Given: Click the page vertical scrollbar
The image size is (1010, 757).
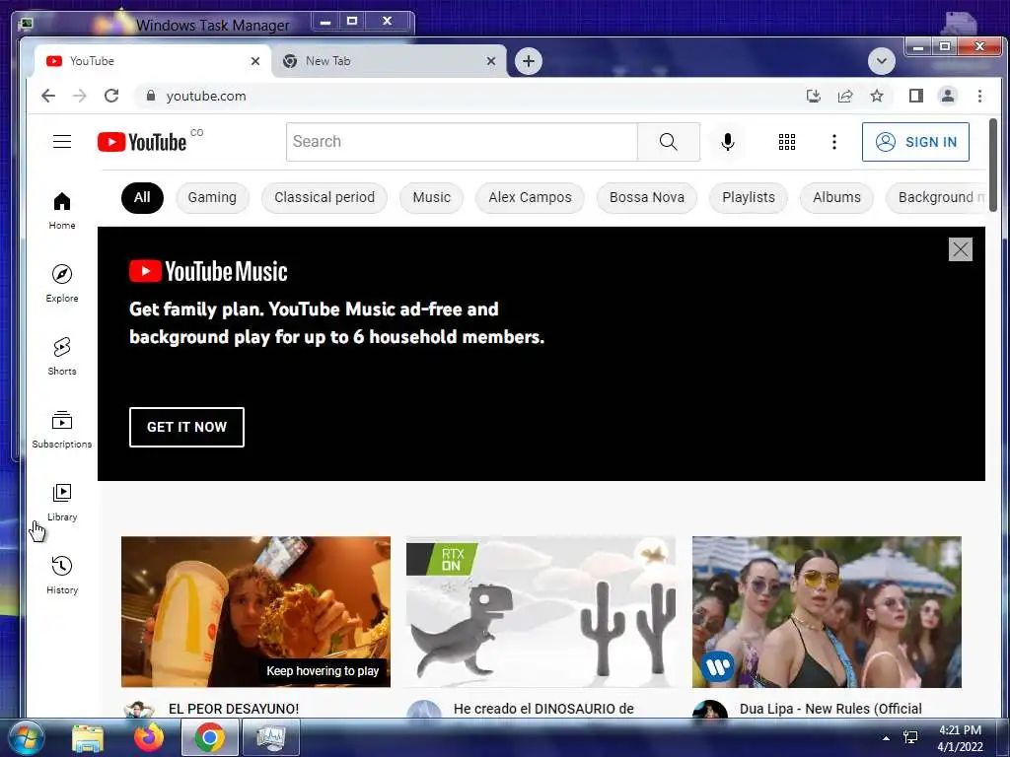Looking at the screenshot, I should pos(992,165).
